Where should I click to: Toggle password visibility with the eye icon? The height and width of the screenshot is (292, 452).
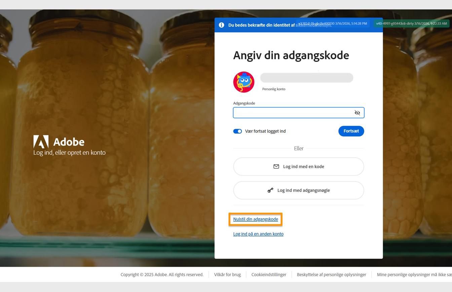click(357, 113)
